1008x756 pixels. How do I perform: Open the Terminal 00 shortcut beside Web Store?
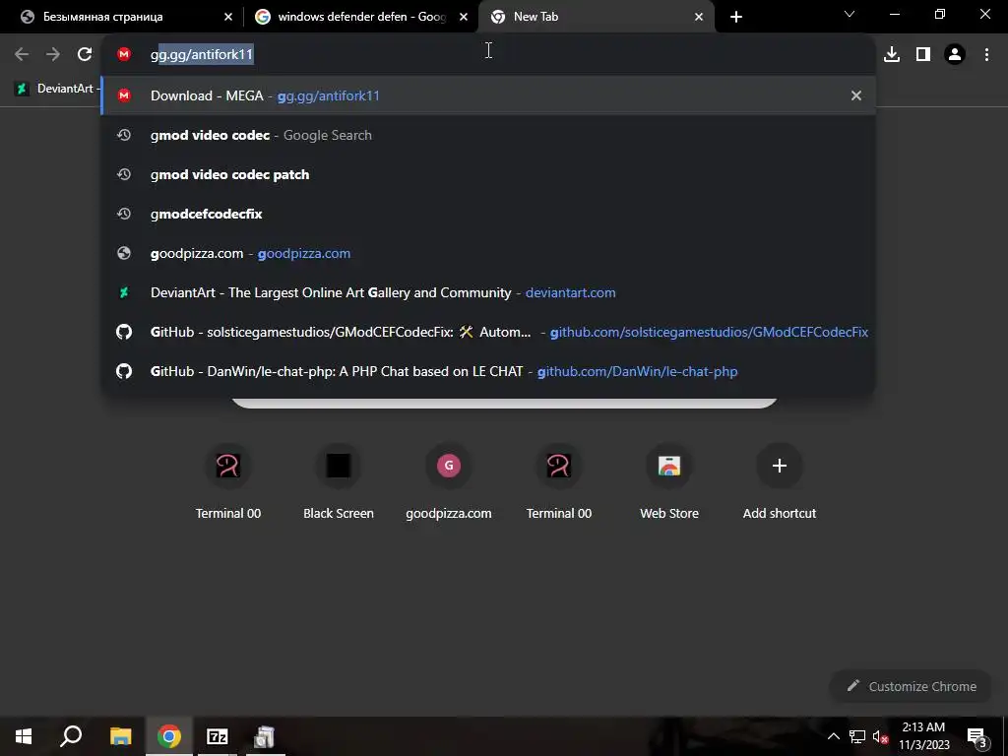tap(559, 482)
